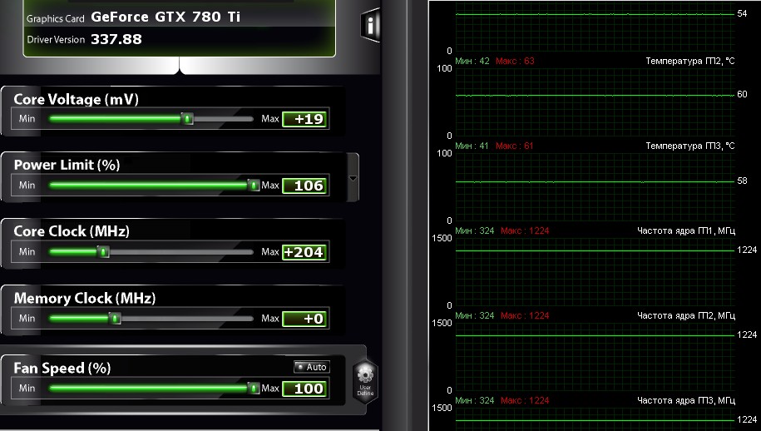This screenshot has width=761, height=431.
Task: Click the Core Voltage +19 value field
Action: 305,119
